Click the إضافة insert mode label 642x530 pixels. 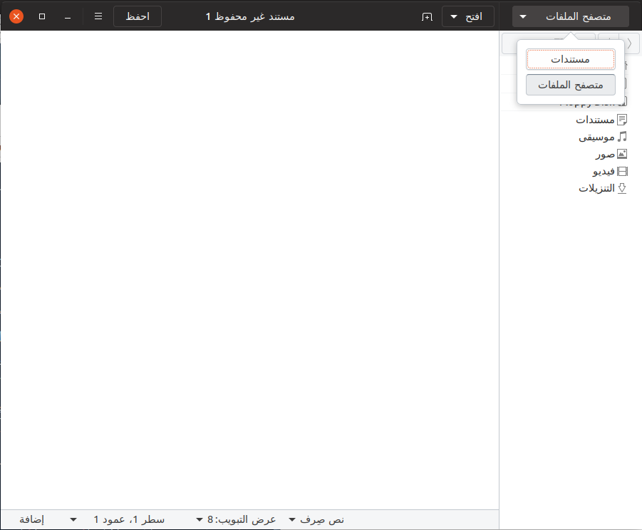(x=31, y=520)
